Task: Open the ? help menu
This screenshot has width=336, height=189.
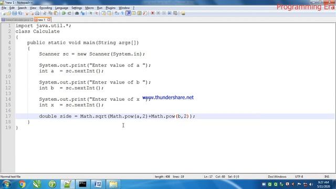Action: pos(133,8)
